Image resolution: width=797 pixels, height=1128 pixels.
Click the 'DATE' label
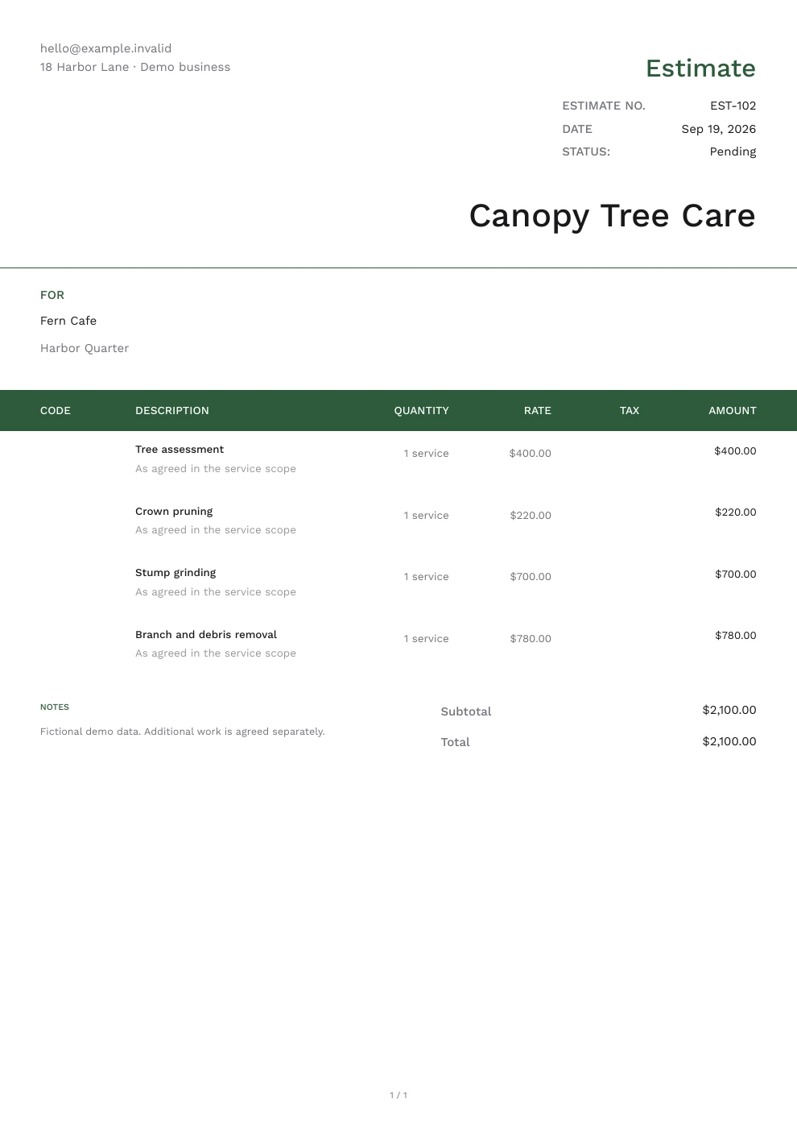pyautogui.click(x=577, y=129)
